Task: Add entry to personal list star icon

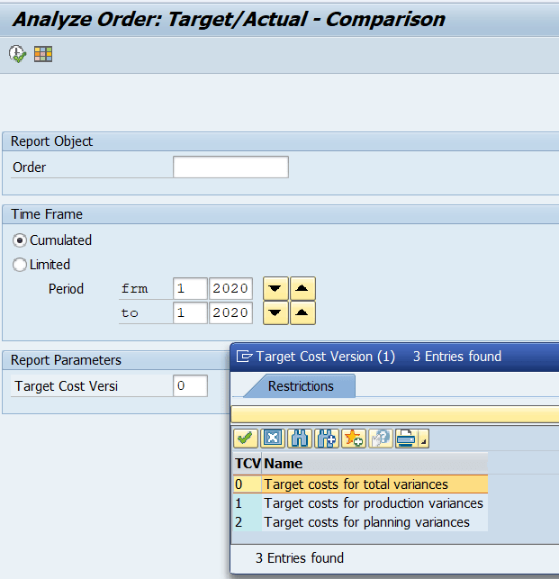Action: tap(353, 439)
